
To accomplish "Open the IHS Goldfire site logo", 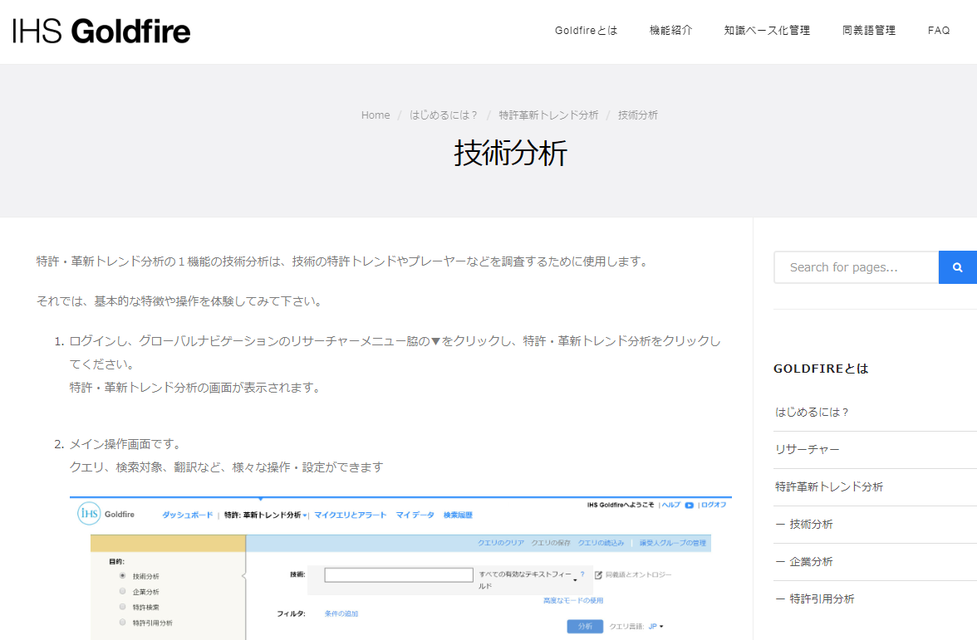I will 101,32.
